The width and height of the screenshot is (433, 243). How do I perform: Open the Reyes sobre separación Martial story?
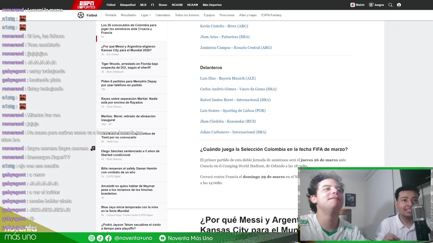(x=129, y=101)
